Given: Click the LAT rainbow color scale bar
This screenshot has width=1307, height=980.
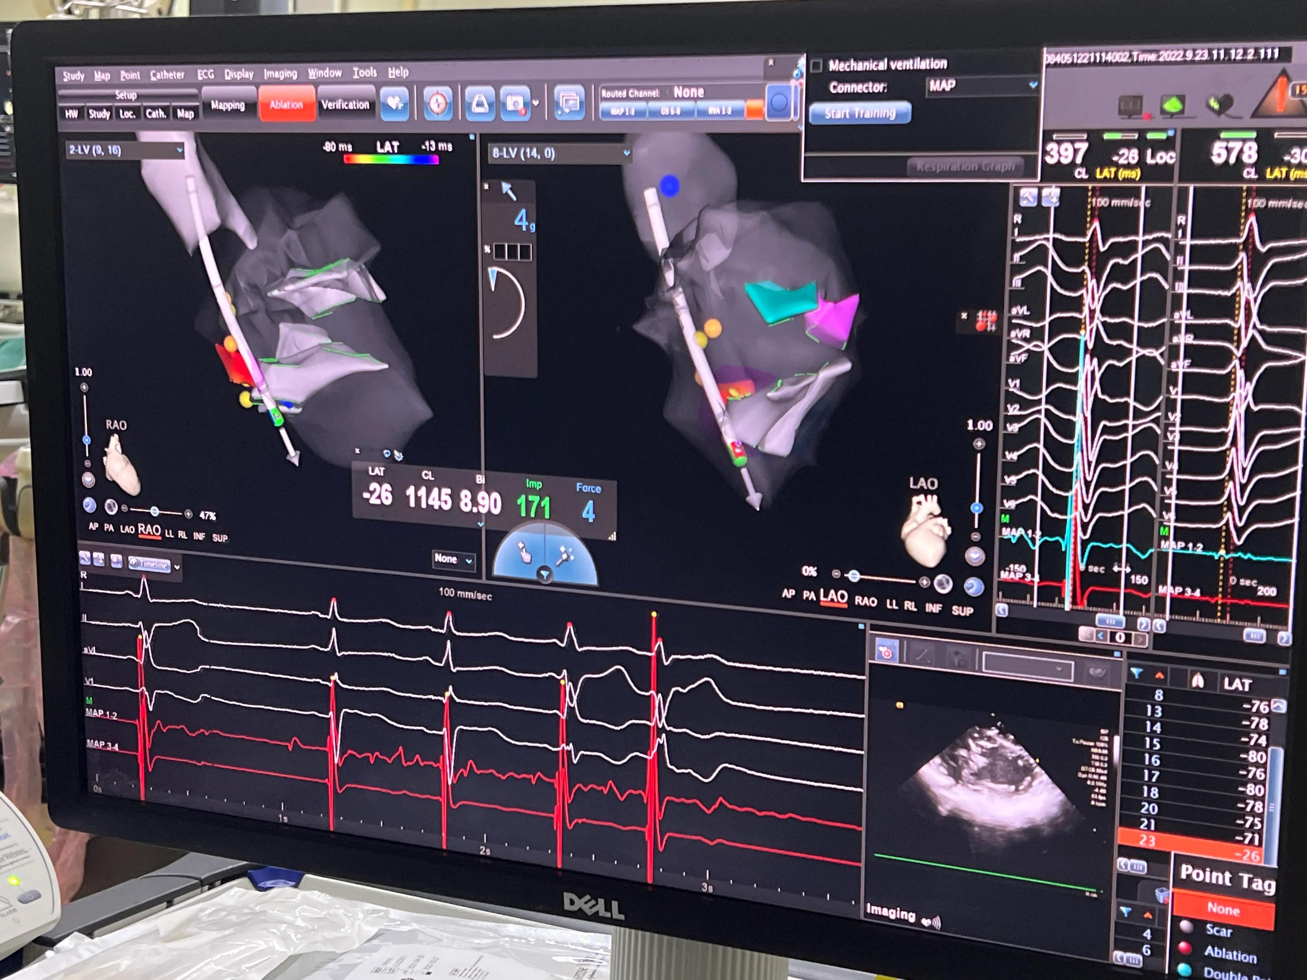Looking at the screenshot, I should [x=391, y=159].
